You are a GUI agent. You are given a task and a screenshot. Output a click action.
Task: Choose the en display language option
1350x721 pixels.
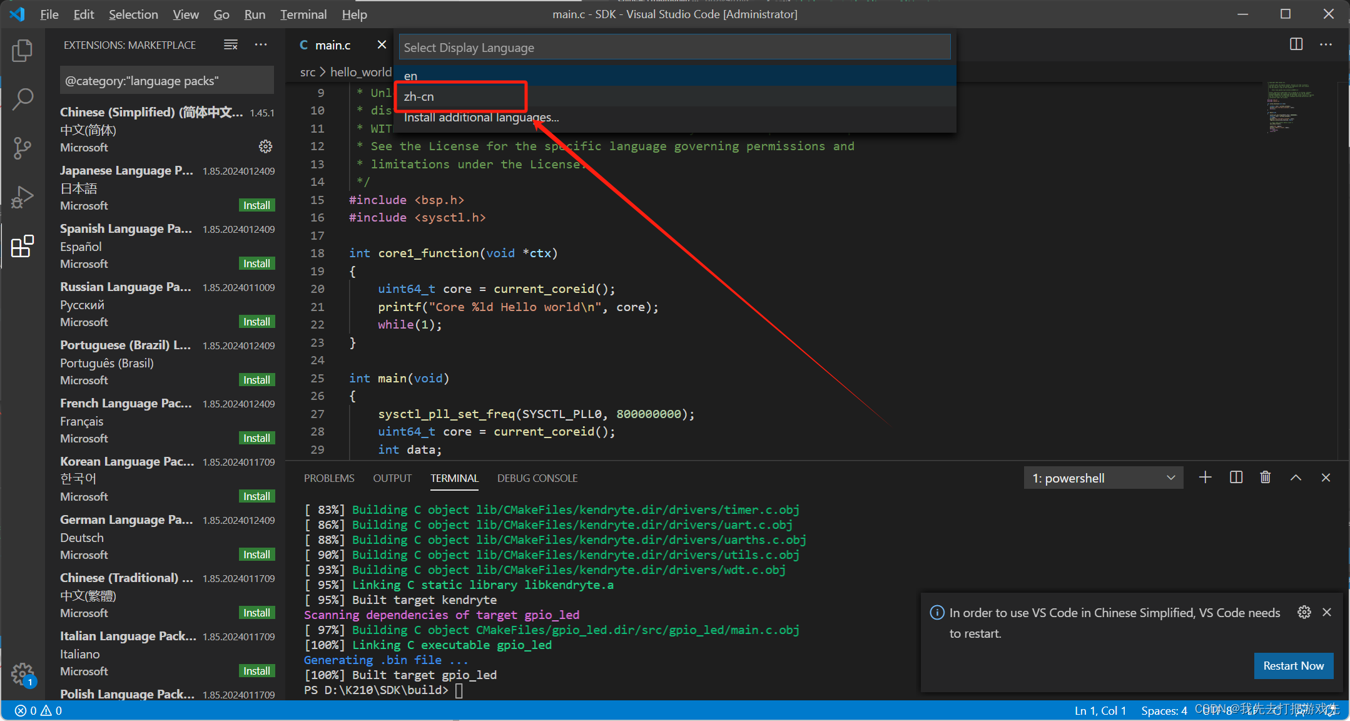[x=675, y=76]
